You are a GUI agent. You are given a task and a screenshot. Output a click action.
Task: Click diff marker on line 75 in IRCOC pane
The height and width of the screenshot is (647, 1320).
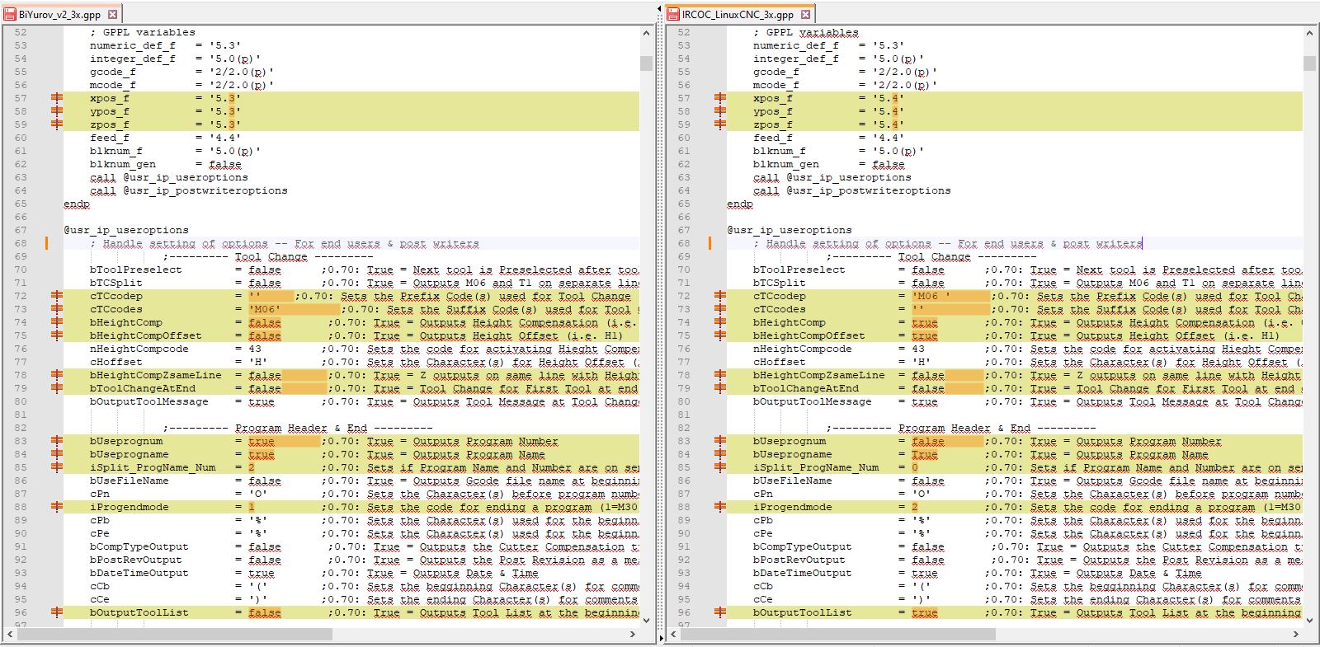click(720, 335)
